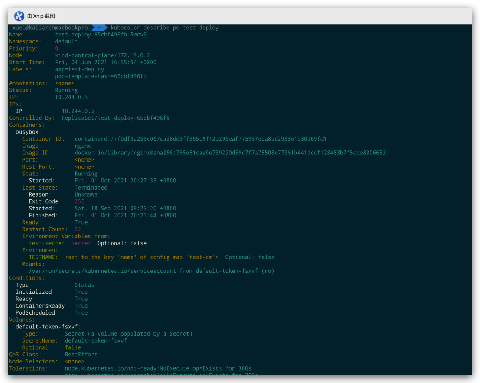Click the pod name test-deploy-65cbf496fb-5wcv9
The width and height of the screenshot is (480, 383).
tap(100, 35)
